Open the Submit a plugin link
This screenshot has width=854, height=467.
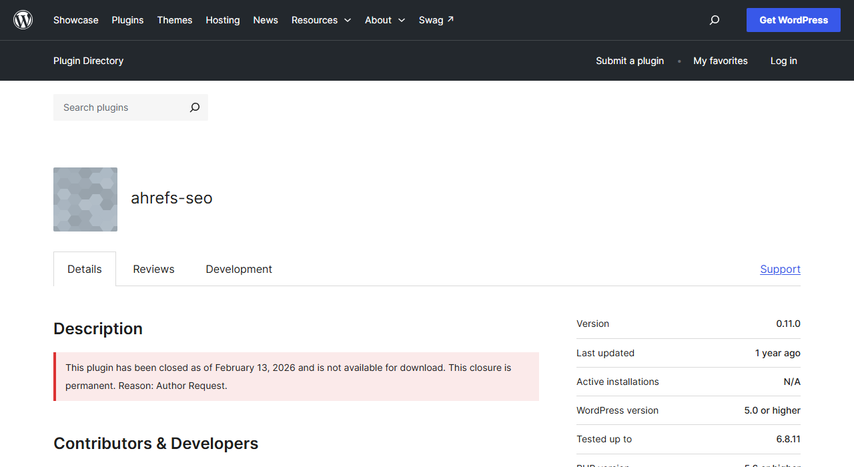coord(630,61)
